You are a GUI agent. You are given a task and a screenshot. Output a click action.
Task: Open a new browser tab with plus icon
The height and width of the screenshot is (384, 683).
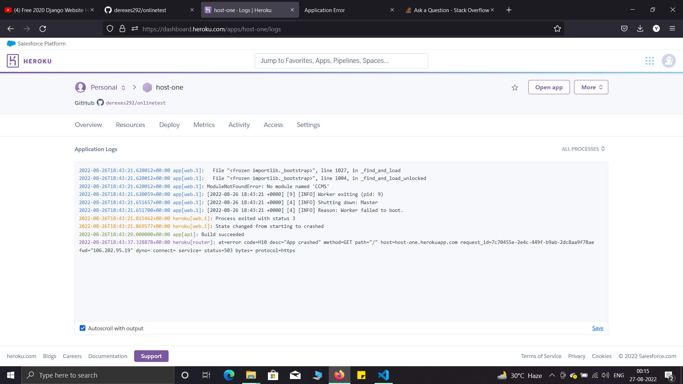(x=509, y=10)
